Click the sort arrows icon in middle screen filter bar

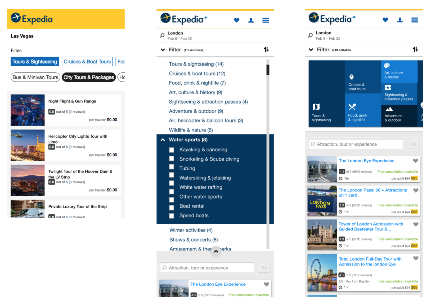(266, 49)
